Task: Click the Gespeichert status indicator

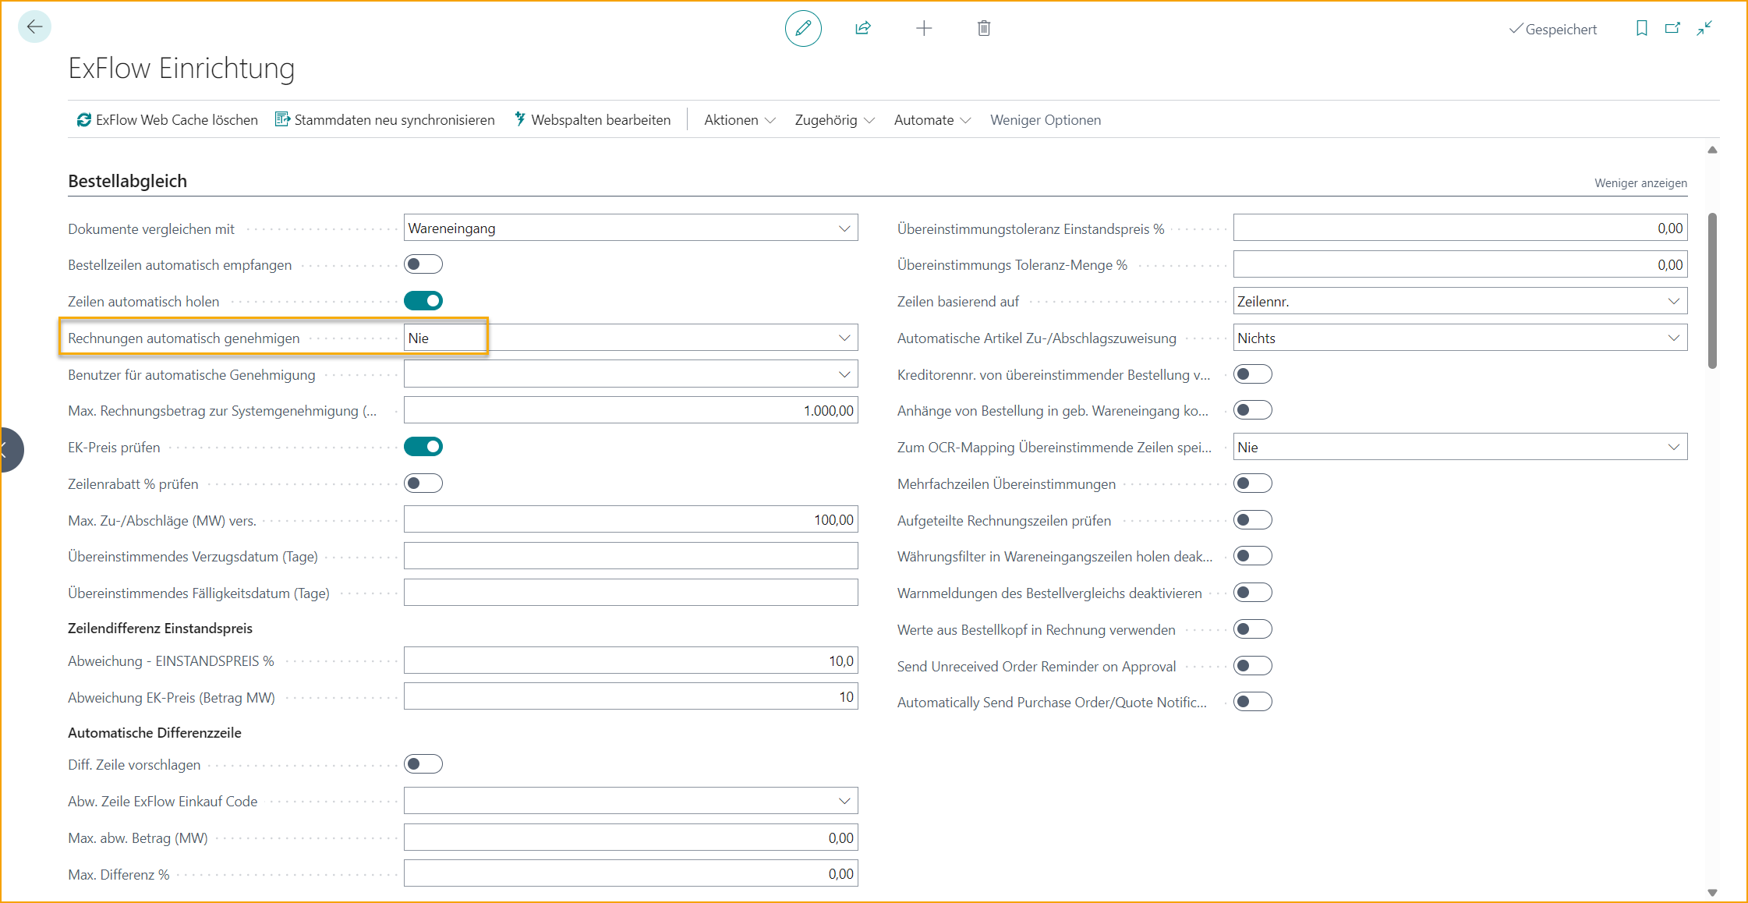Action: [x=1553, y=29]
